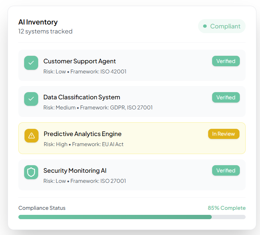This screenshot has width=260, height=235.
Task: Click the In Review badge
Action: [x=224, y=134]
